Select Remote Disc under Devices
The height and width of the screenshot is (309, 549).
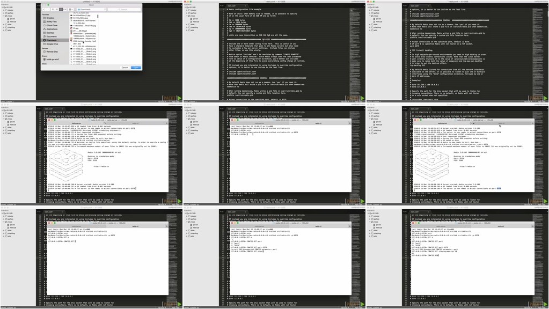(52, 52)
